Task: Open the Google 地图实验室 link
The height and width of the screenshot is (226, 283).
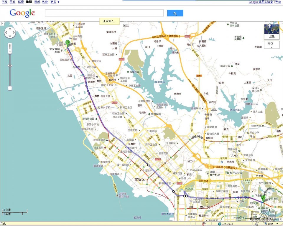Action: pos(261,2)
